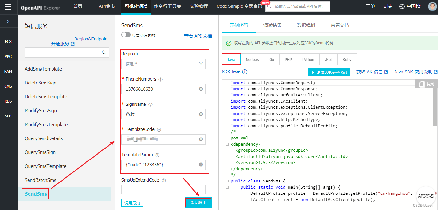This screenshot has height=210, width=438.
Task: Open the 开通服务 link
Action: 63,44
